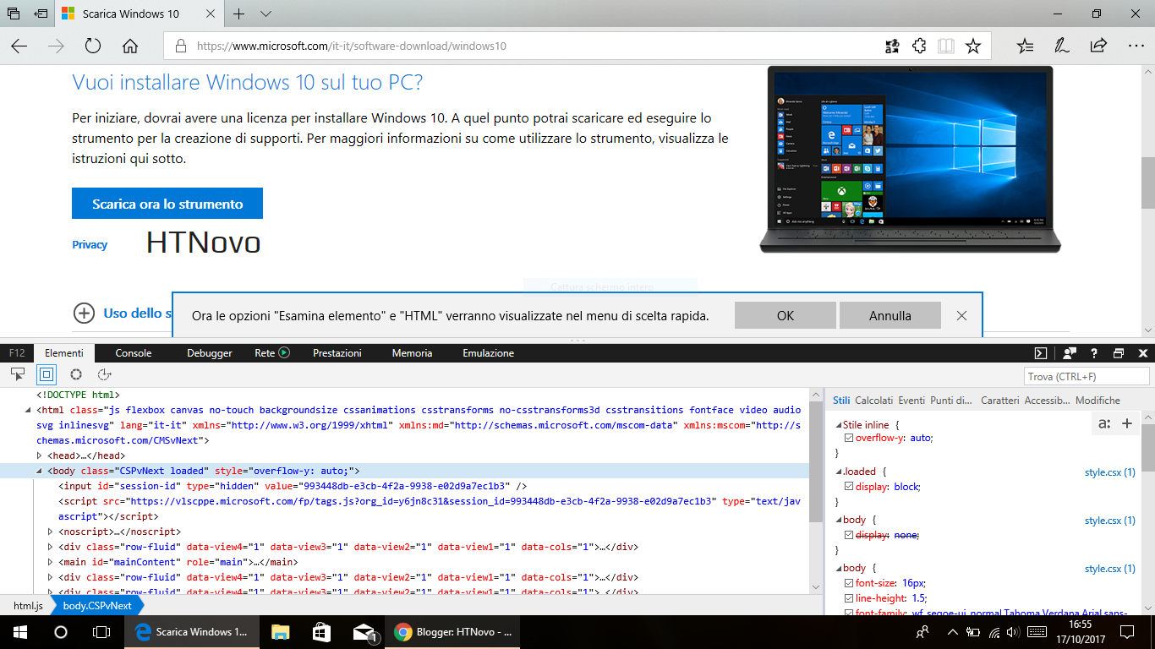
Task: Open the Privacy link
Action: [90, 244]
